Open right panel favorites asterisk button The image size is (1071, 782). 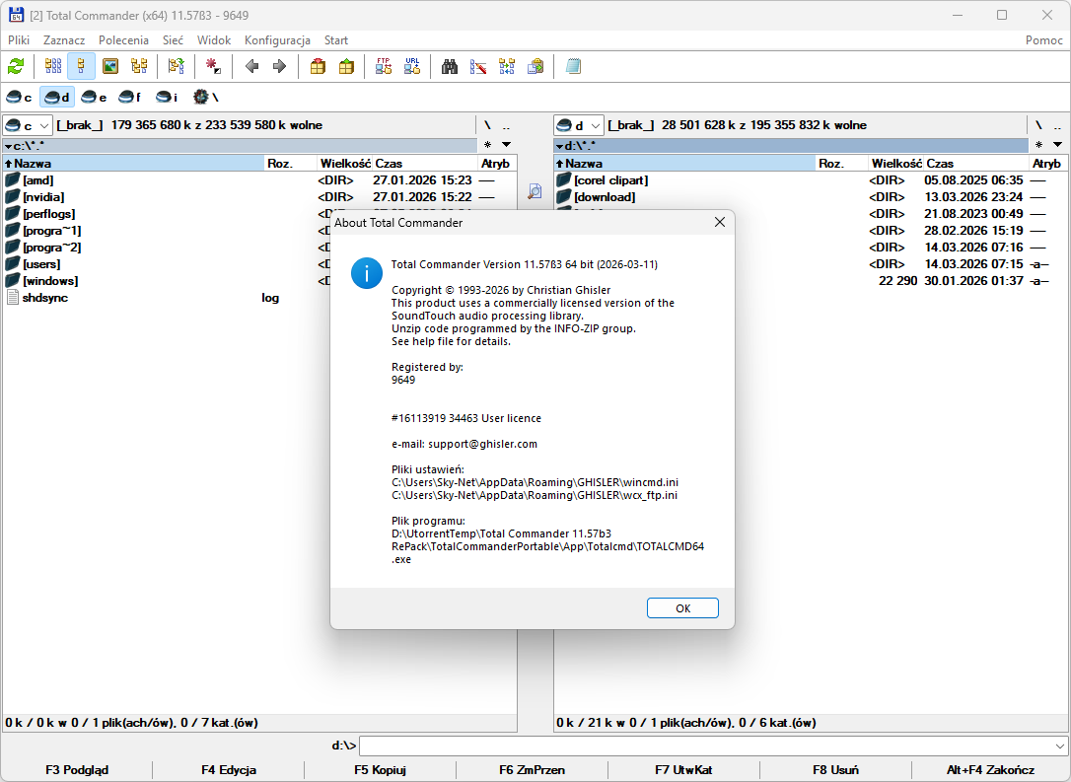[x=1038, y=145]
